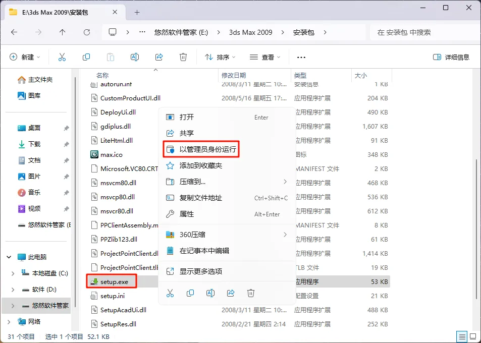Choose 在记事本中编辑

(x=227, y=251)
